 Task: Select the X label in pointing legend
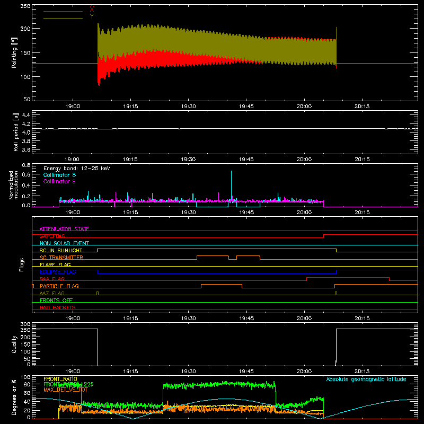coord(92,10)
